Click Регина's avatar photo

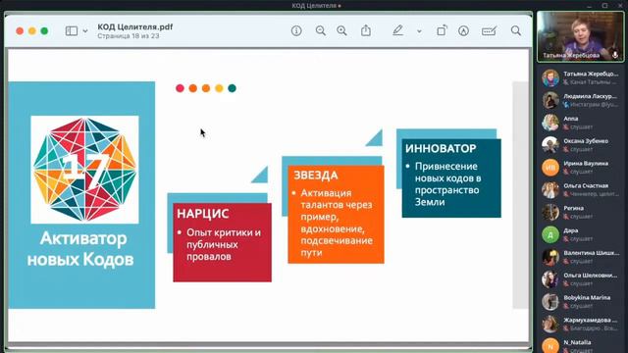pos(550,212)
